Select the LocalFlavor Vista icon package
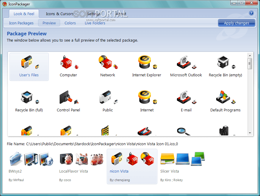This screenshot has width=260, height=196. (82, 166)
